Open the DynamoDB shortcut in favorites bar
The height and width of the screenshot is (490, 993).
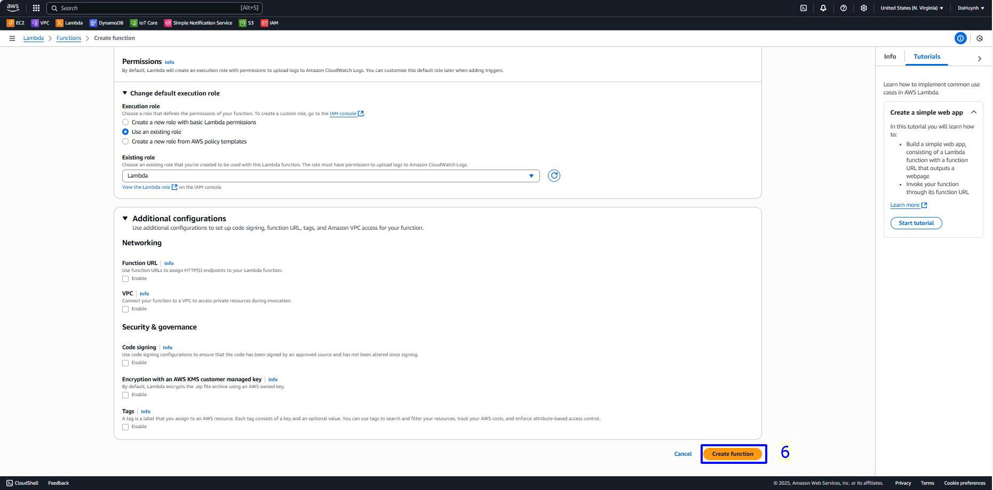click(x=106, y=23)
